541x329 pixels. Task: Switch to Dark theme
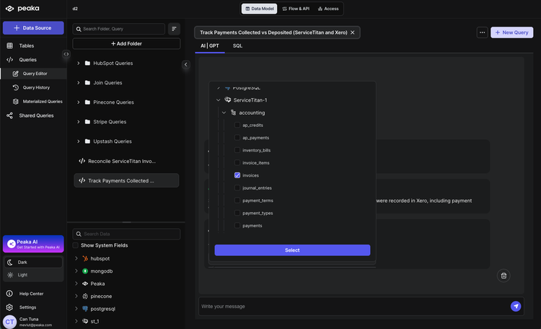(x=33, y=263)
